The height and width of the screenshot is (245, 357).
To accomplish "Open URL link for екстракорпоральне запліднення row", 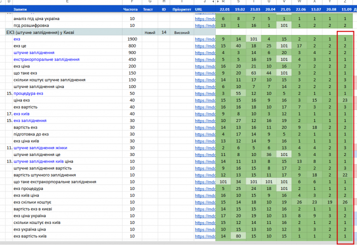I will [x=205, y=60].
